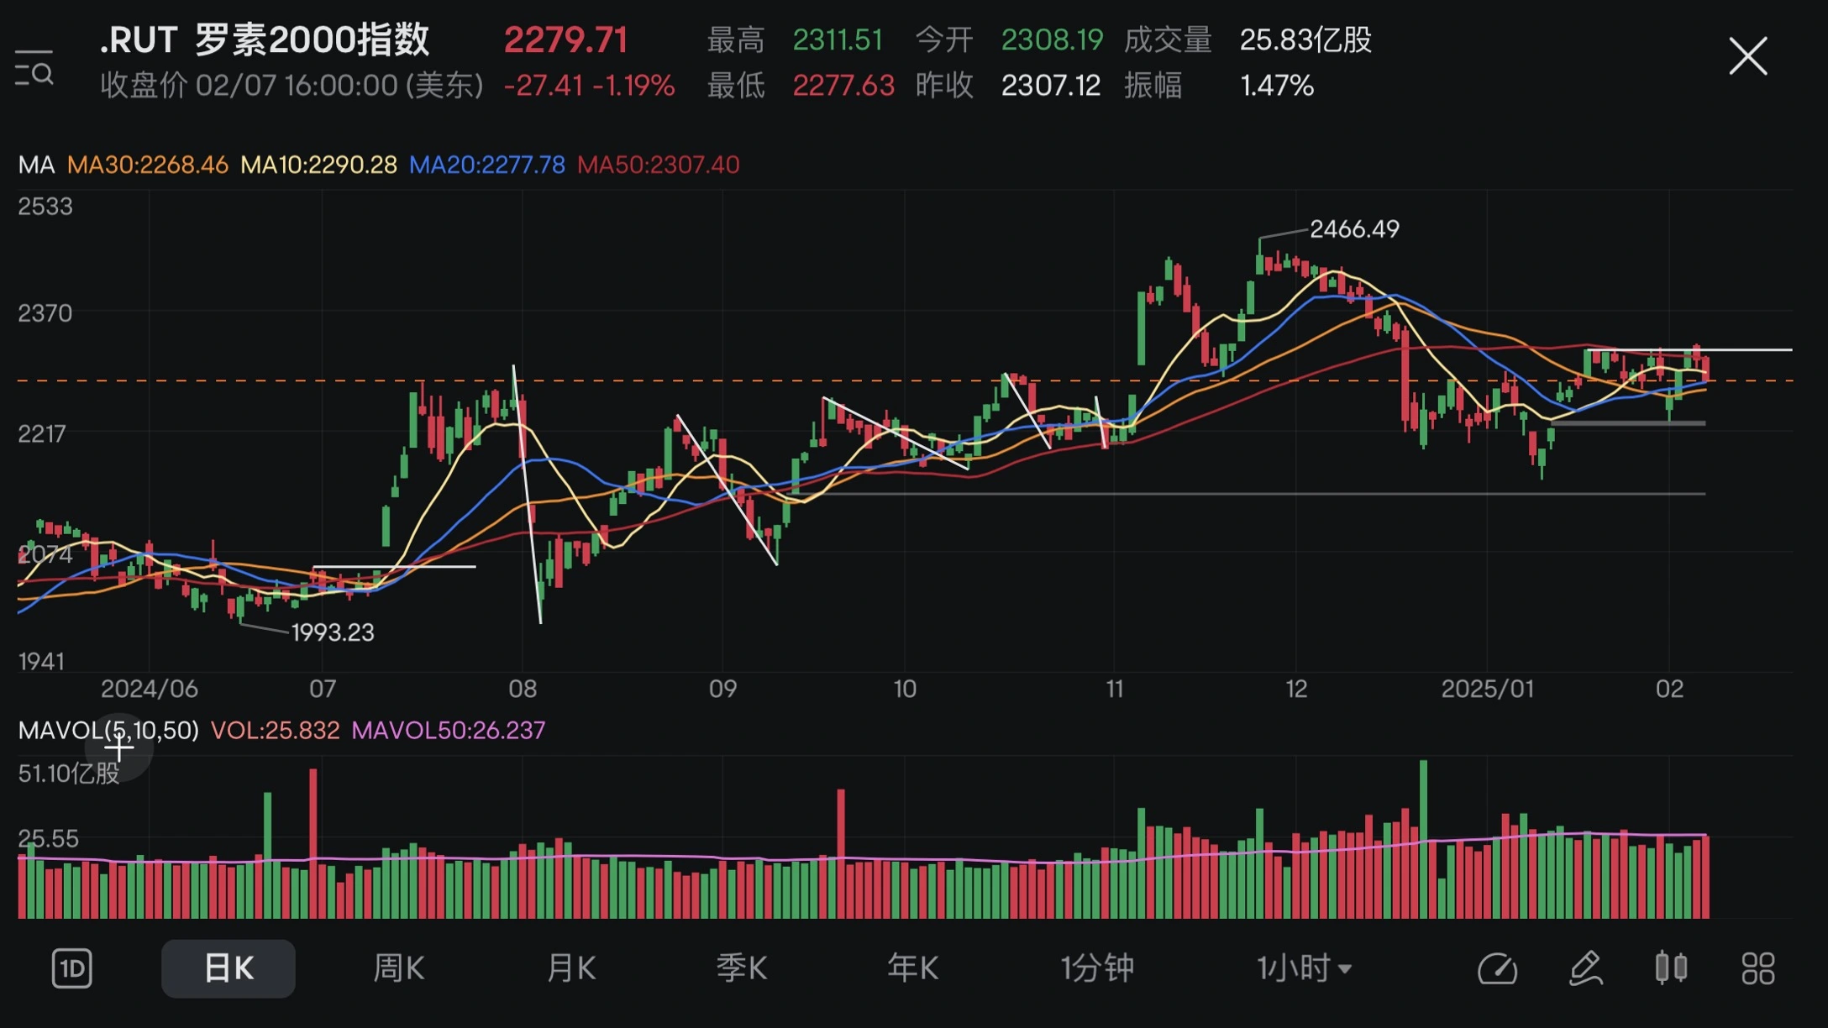Screen dimensions: 1828x1028
Task: Tap the crosshair plus icon
Action: (x=119, y=747)
